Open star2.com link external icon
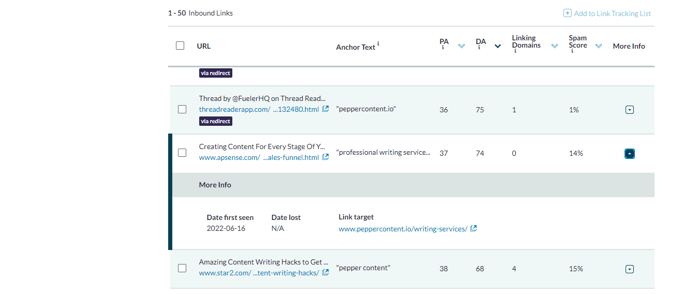 pyautogui.click(x=325, y=273)
